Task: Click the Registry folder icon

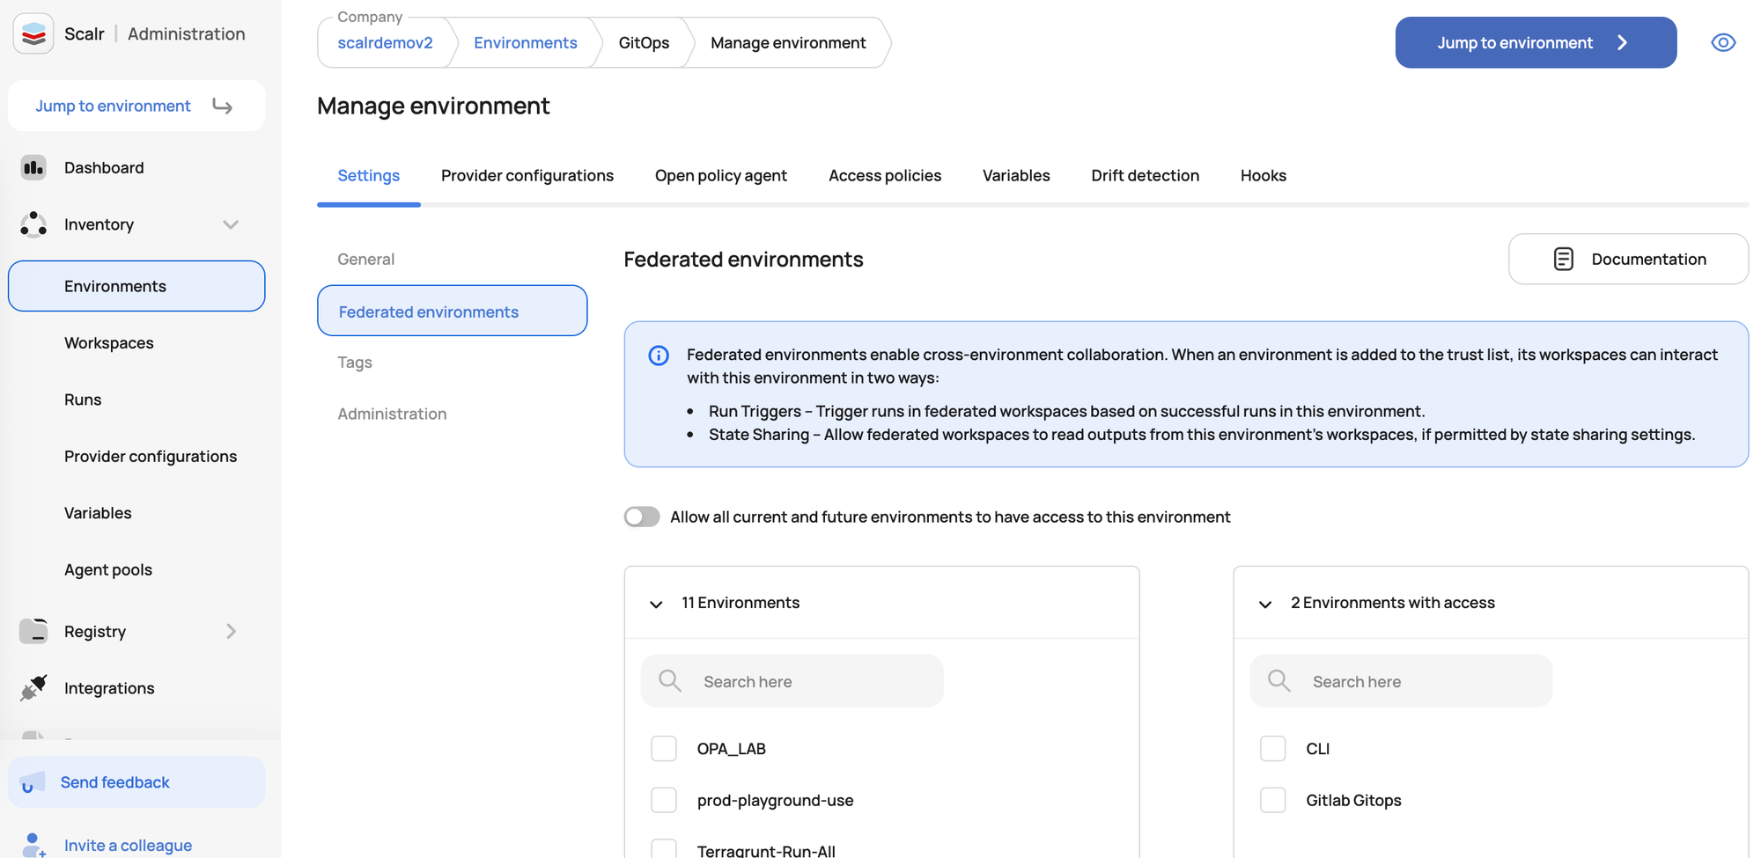Action: click(x=33, y=631)
